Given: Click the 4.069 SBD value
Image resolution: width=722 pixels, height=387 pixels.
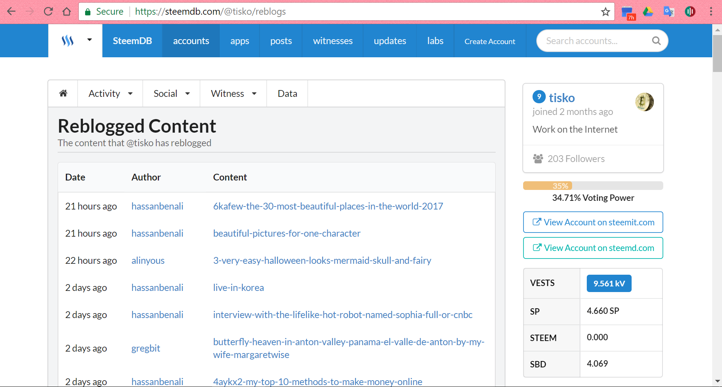Looking at the screenshot, I should pos(597,364).
